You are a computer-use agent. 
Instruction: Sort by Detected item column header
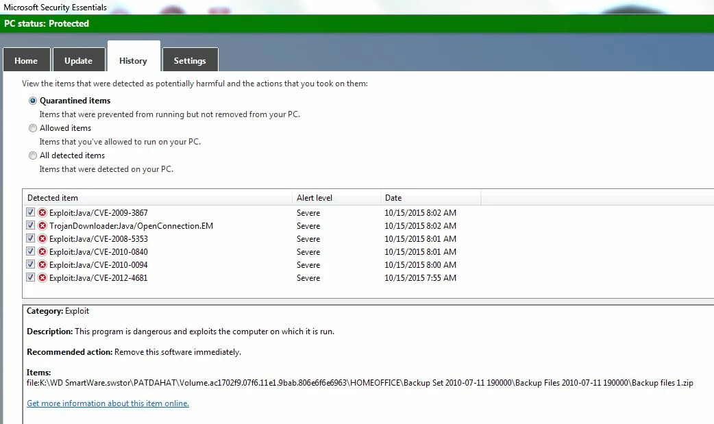[x=157, y=198]
